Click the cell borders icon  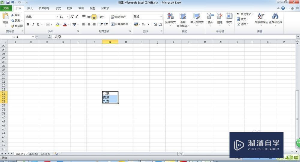[48, 24]
